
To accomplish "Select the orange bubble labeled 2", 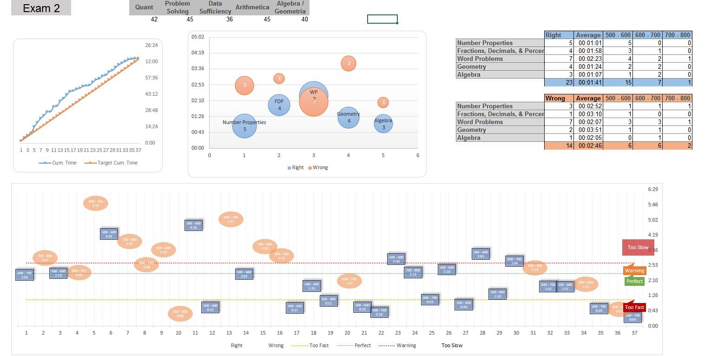I will (x=349, y=64).
